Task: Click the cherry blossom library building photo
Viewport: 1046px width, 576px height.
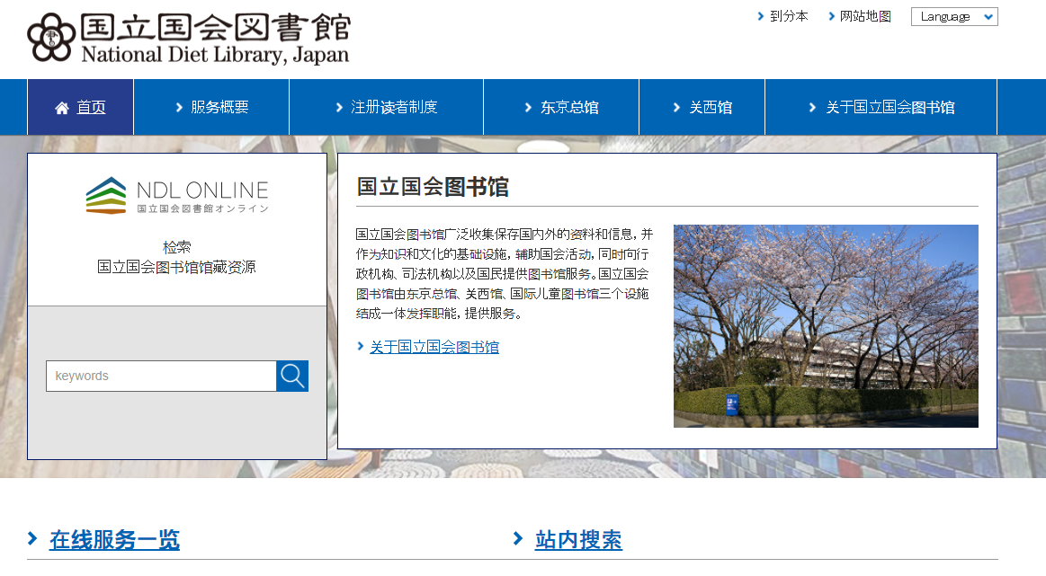Action: 826,325
